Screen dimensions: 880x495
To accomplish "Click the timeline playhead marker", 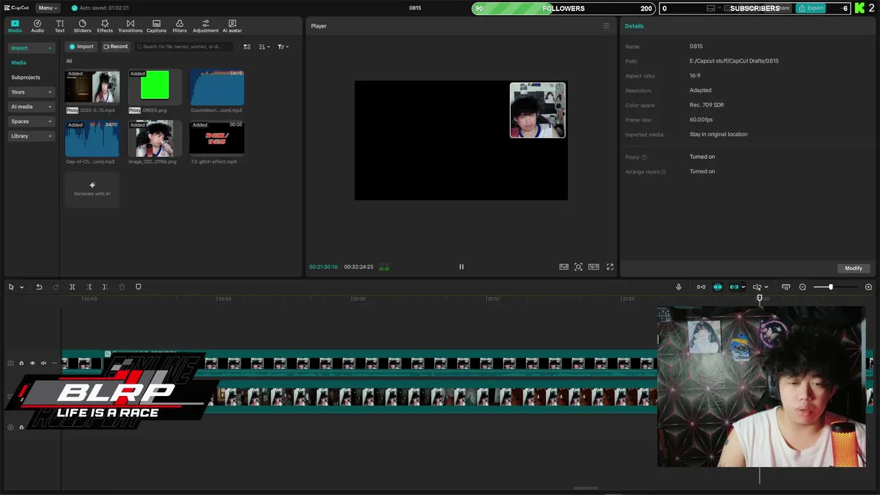I will (x=760, y=298).
